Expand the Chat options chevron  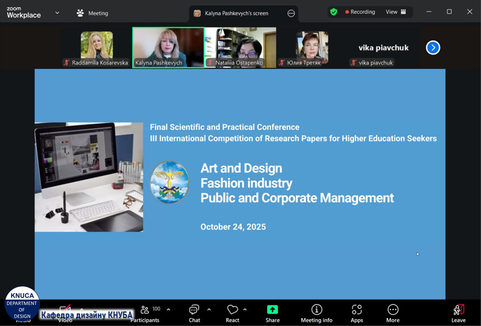point(209,309)
